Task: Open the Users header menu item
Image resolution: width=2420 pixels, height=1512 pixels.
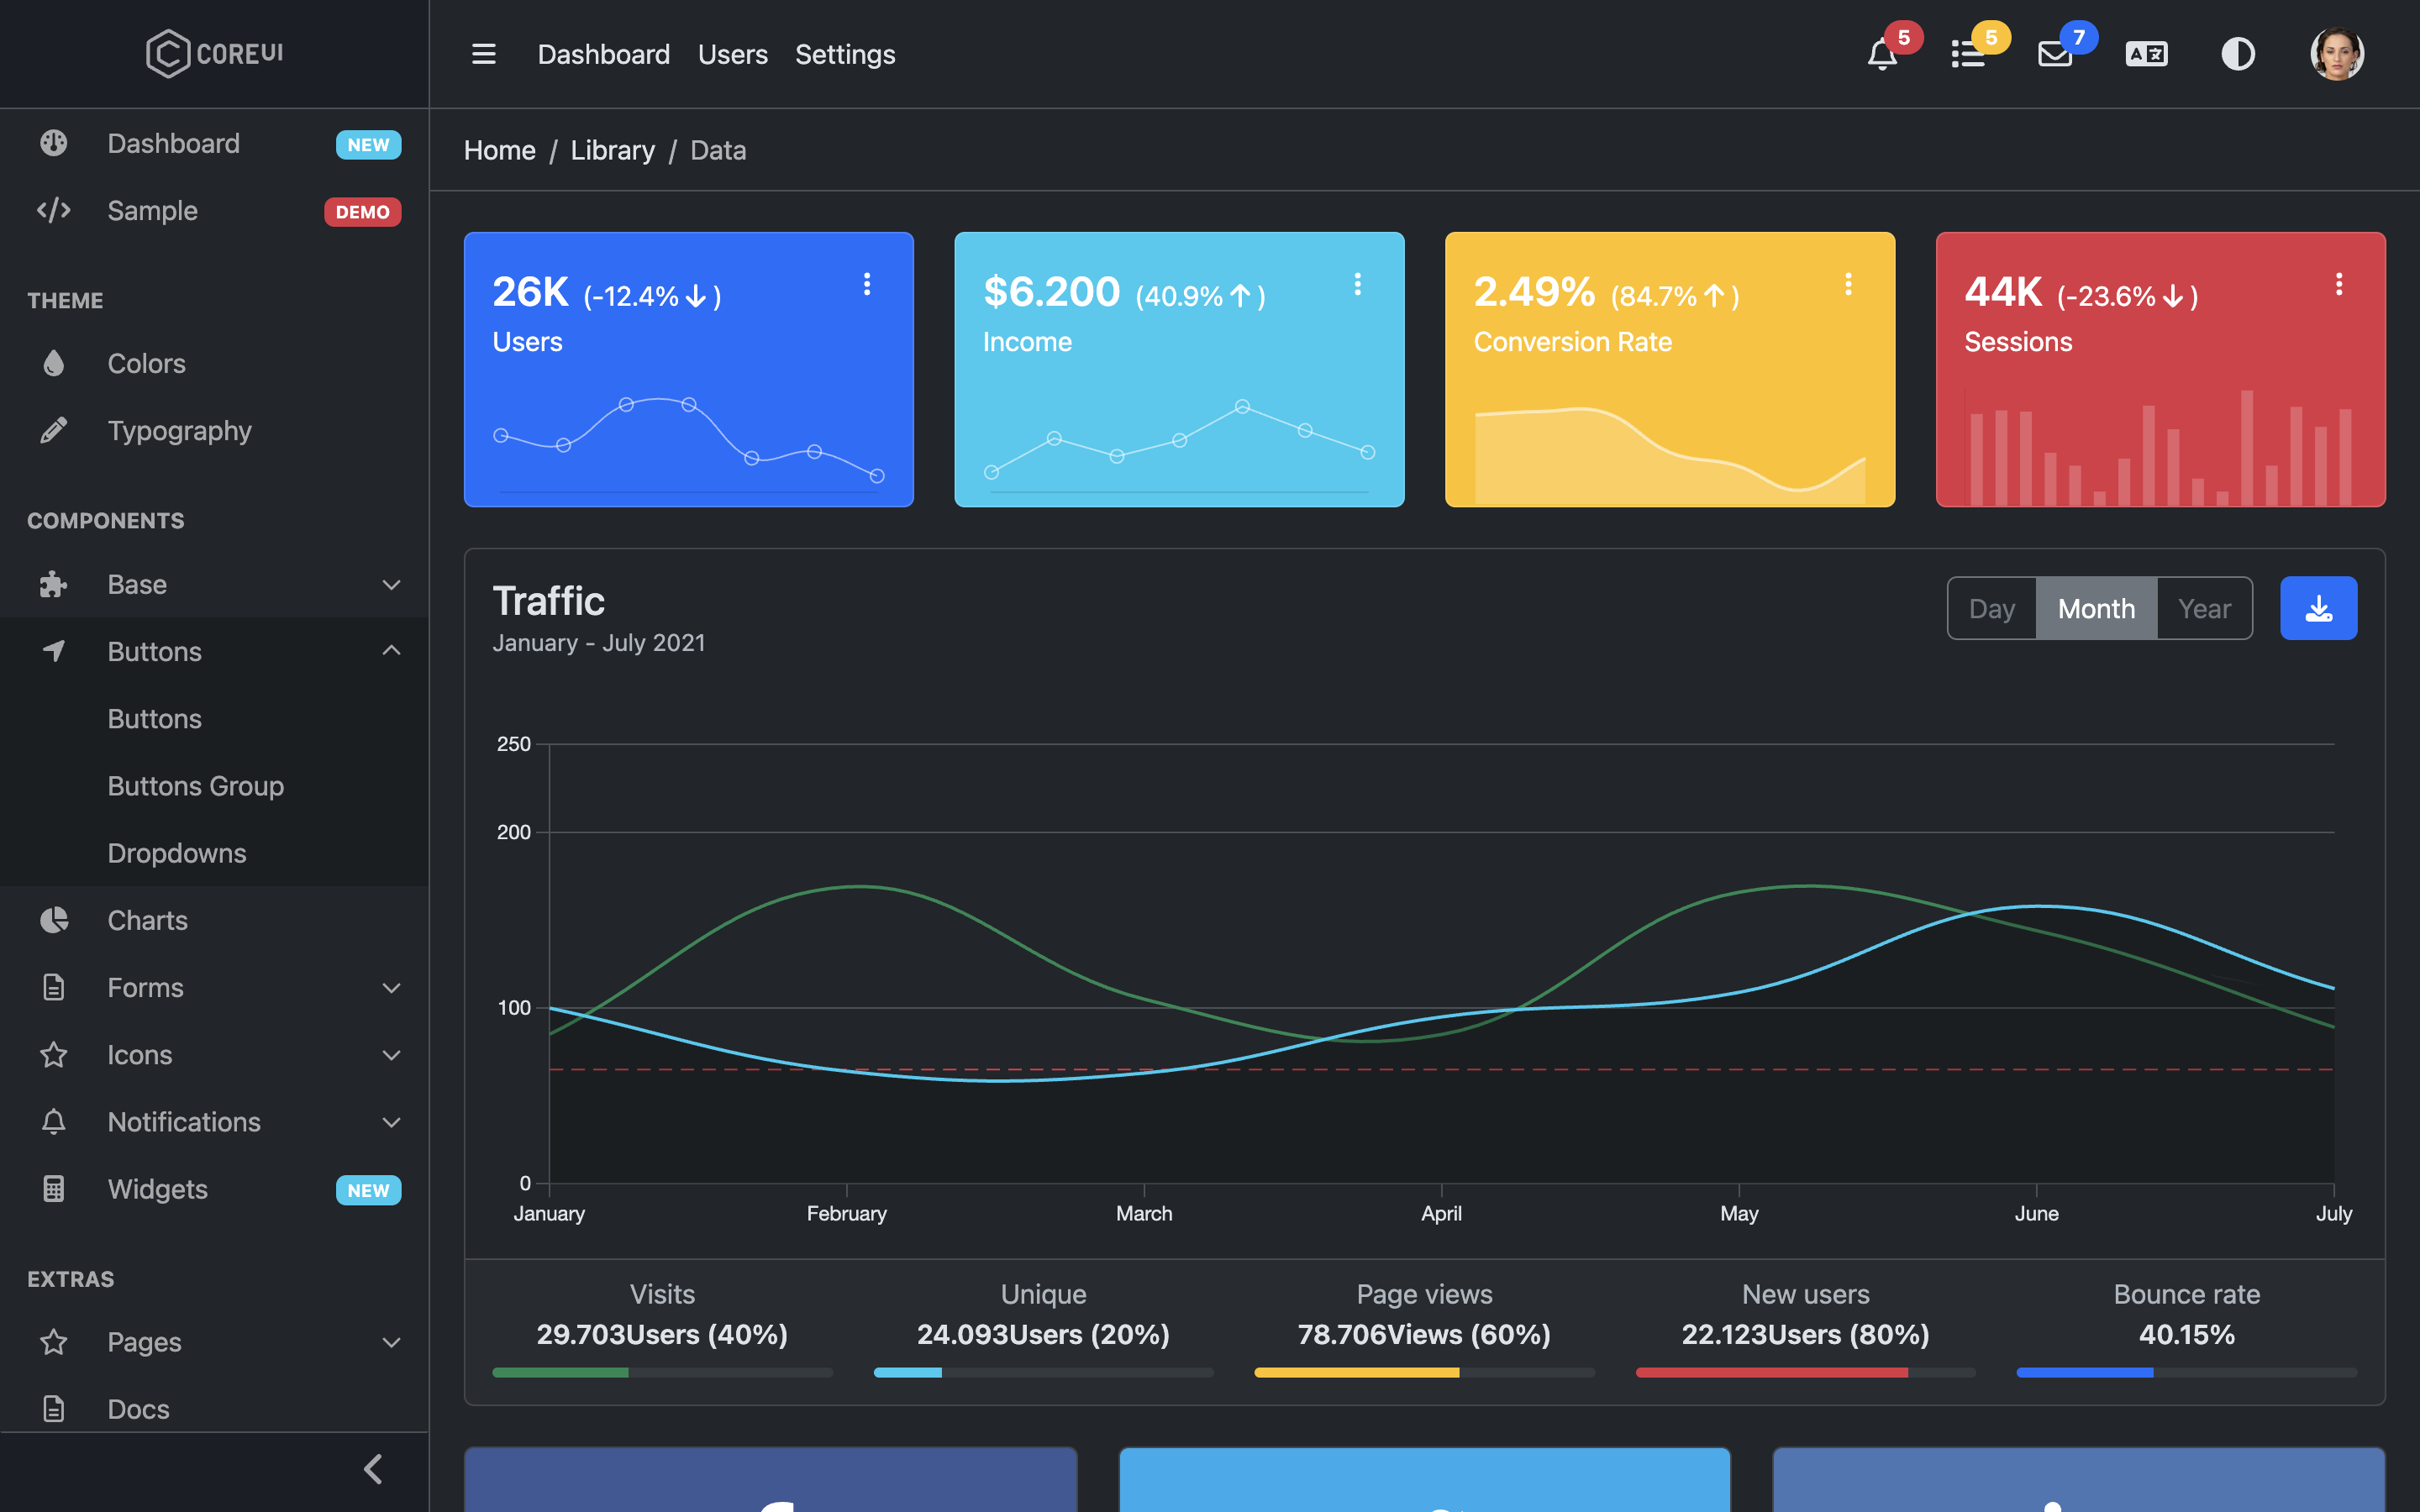Action: (x=732, y=54)
